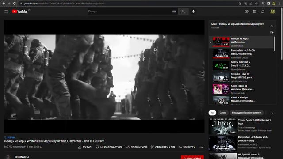Open browser three-dot menu

tap(279, 4)
